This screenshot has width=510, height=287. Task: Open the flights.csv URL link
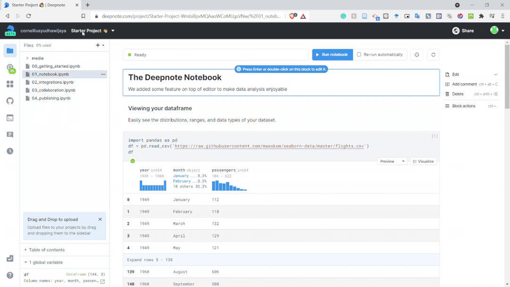coord(269,146)
